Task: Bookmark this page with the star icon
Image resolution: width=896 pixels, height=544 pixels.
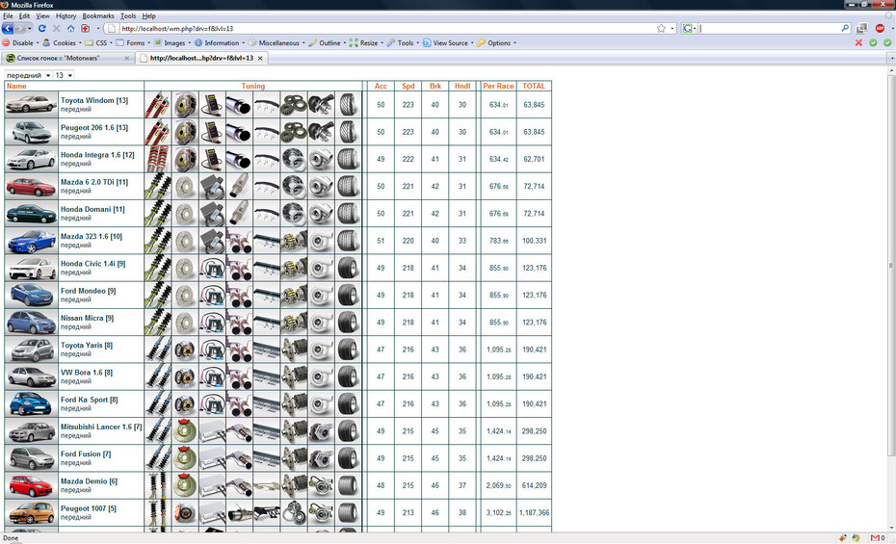Action: 661,28
